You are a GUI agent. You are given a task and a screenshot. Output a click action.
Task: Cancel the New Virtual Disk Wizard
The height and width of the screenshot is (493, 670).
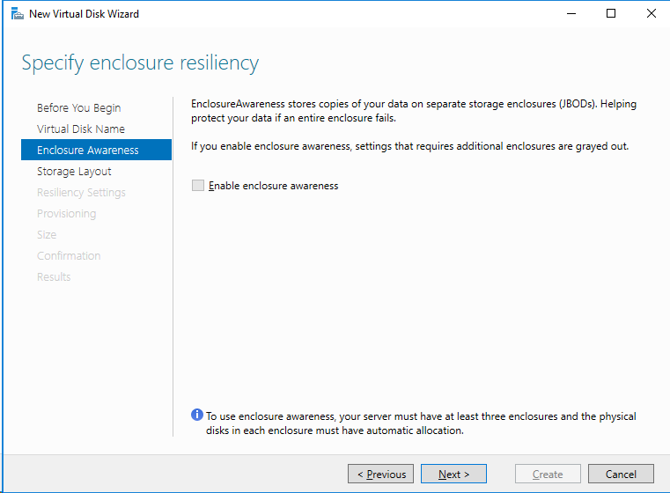click(621, 474)
